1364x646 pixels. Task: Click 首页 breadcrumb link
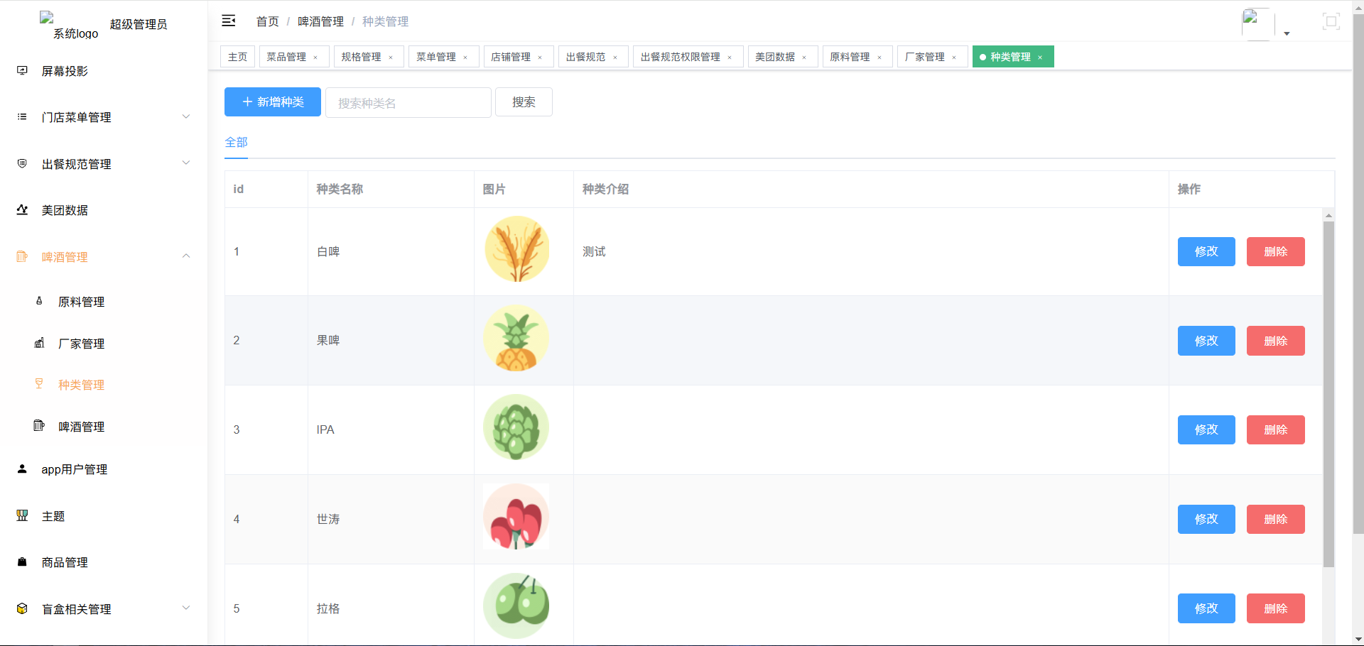click(x=267, y=21)
